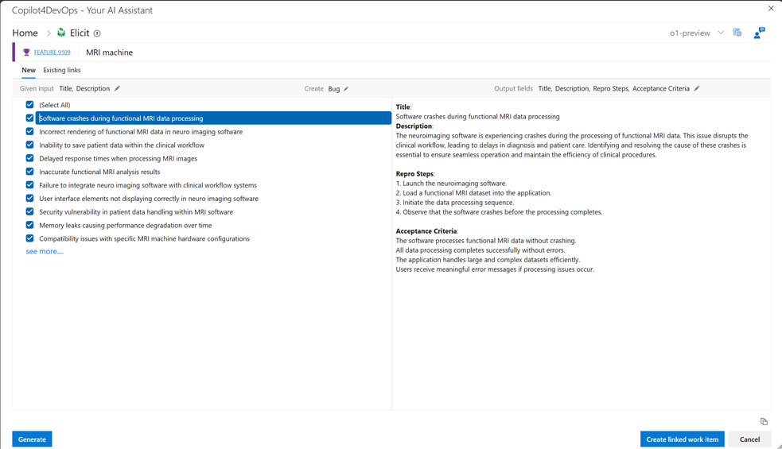Uncheck Memory leaks causing performance degradation checkbox
This screenshot has height=449, width=782.
(x=29, y=225)
